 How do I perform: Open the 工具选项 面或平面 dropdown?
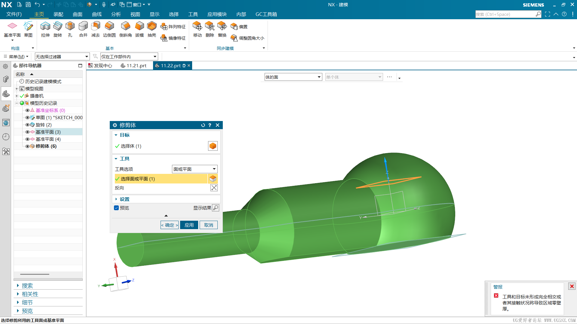point(195,169)
